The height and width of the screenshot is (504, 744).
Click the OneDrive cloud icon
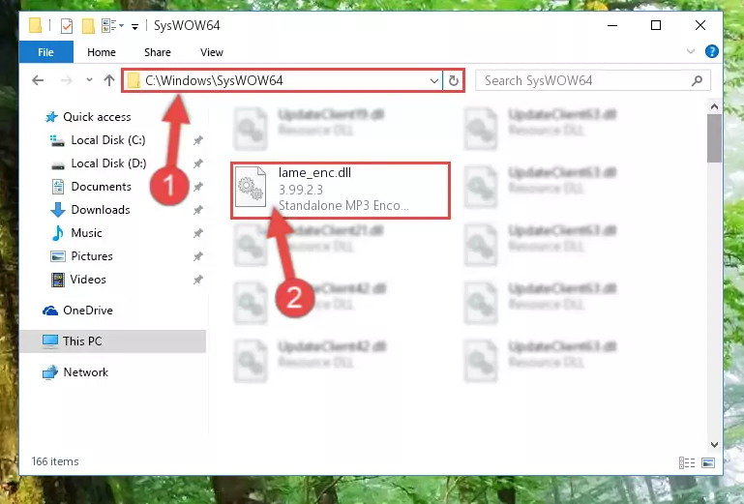point(50,311)
